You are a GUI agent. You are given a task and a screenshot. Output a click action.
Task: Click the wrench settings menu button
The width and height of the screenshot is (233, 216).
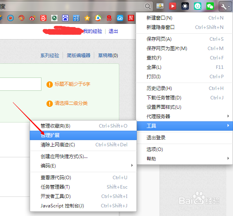(x=225, y=7)
